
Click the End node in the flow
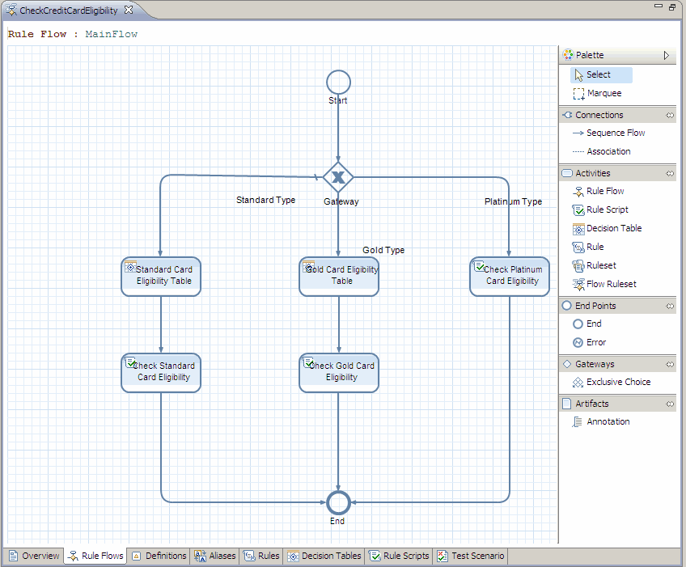coord(338,502)
